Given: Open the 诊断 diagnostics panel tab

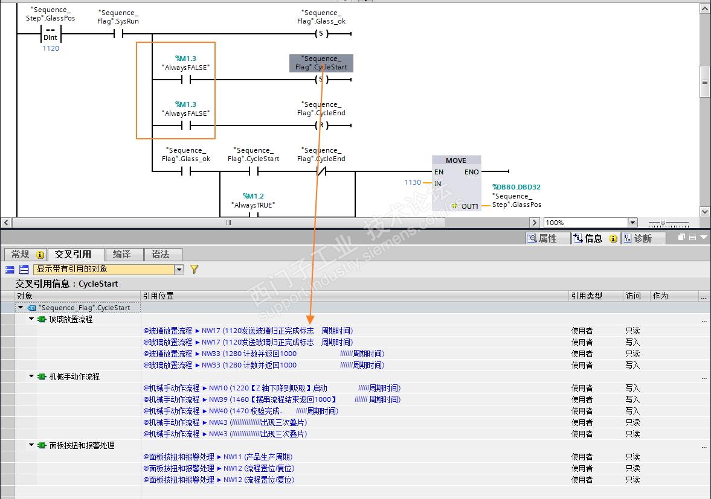Looking at the screenshot, I should point(642,238).
